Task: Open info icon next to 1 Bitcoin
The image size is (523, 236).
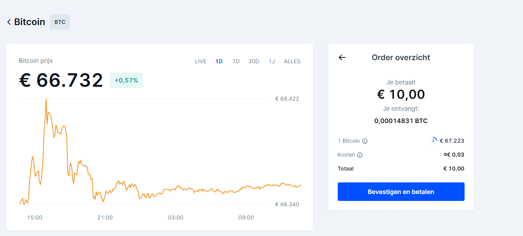Action: point(365,141)
